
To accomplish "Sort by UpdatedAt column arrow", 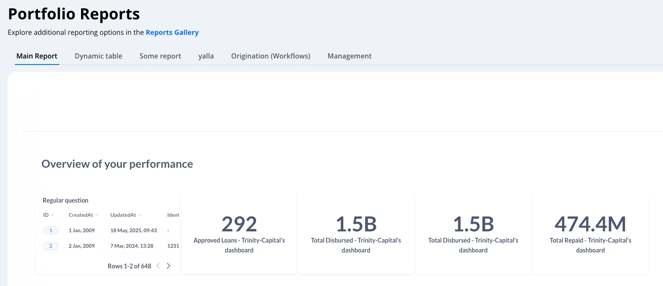I will 140,215.
